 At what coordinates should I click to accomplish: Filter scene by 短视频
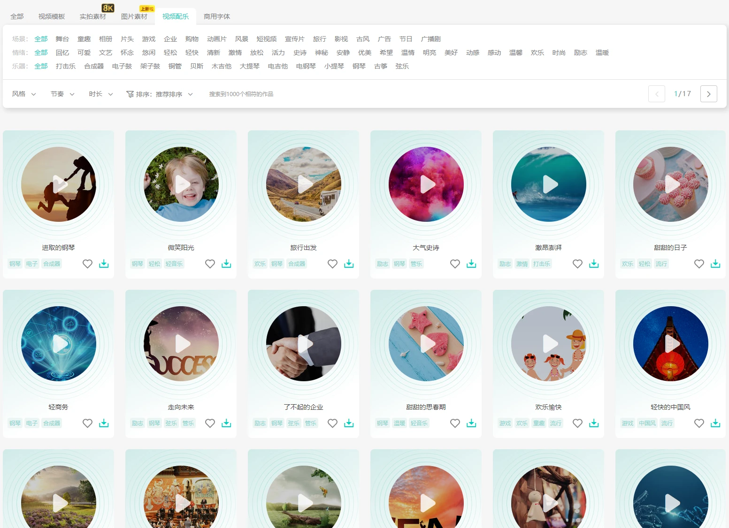point(267,39)
